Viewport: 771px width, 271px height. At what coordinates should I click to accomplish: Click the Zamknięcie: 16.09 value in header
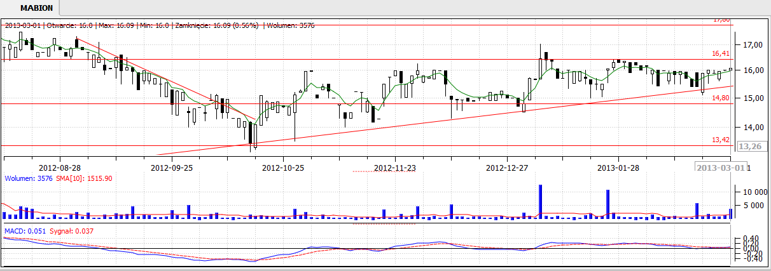click(x=206, y=25)
